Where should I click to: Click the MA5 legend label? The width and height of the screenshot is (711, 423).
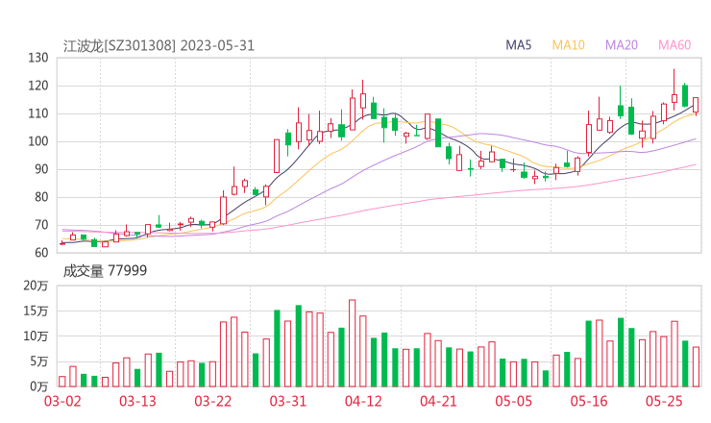(x=518, y=45)
